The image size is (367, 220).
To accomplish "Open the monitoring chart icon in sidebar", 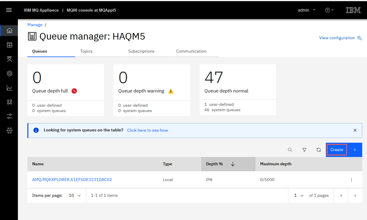I will pyautogui.click(x=10, y=88).
